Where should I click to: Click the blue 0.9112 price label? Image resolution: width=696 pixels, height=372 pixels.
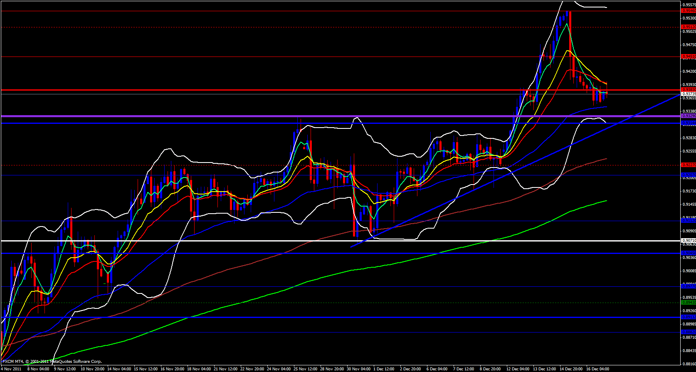(689, 221)
